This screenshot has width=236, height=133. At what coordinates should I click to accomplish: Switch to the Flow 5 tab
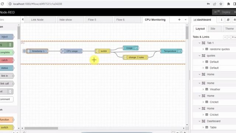coord(99,20)
